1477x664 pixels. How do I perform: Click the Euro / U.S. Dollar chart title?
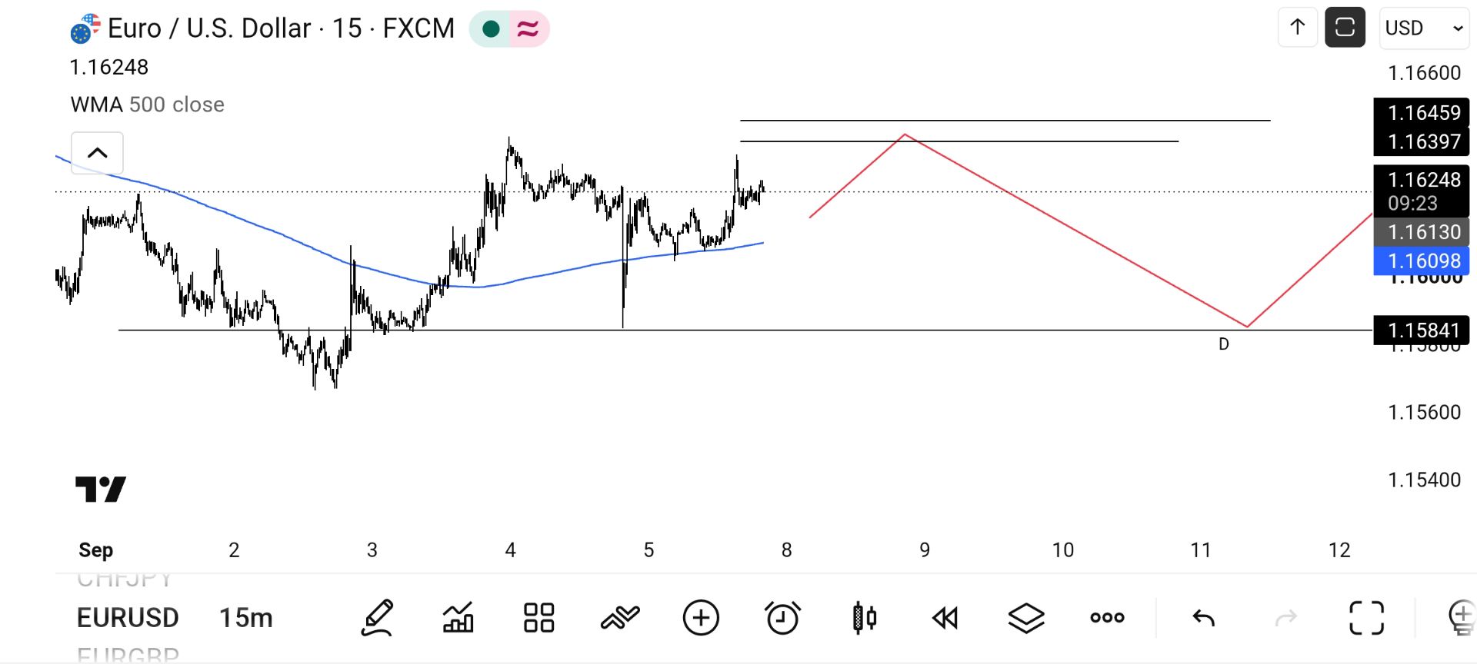point(281,28)
